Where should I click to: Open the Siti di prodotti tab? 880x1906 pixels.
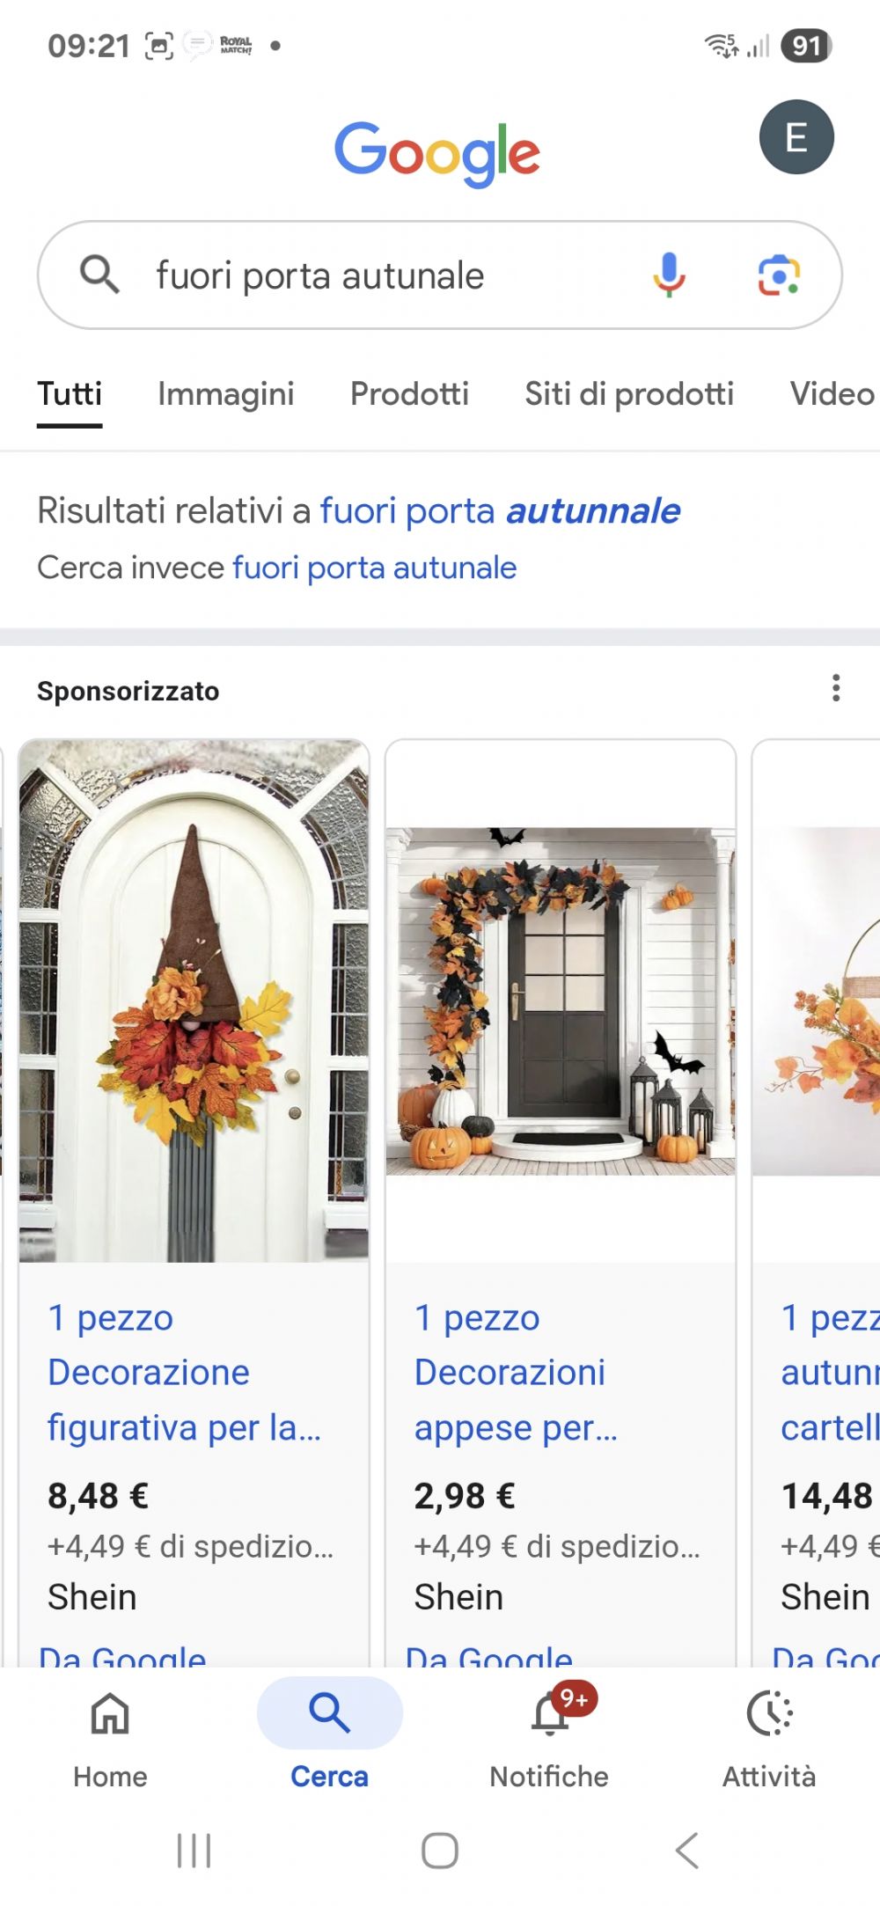point(629,393)
